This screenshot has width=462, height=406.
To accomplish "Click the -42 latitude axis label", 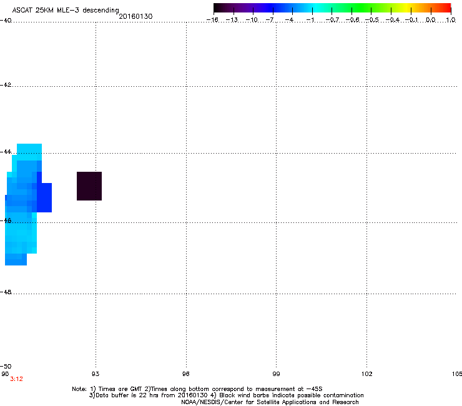I will [6, 85].
